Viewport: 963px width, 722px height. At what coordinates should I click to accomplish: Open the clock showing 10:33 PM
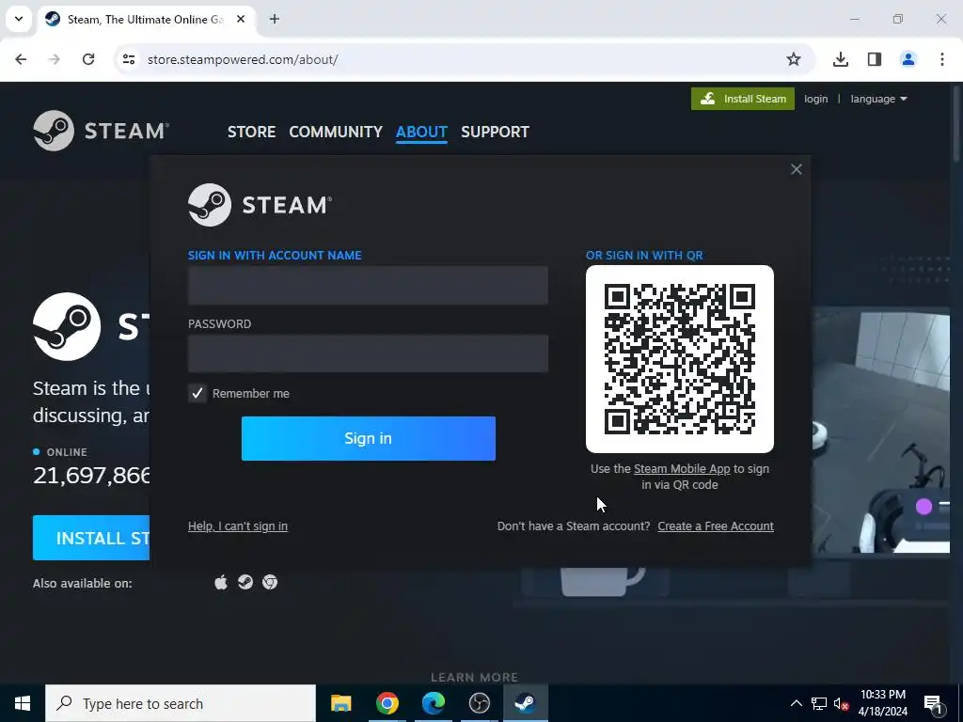coord(882,703)
